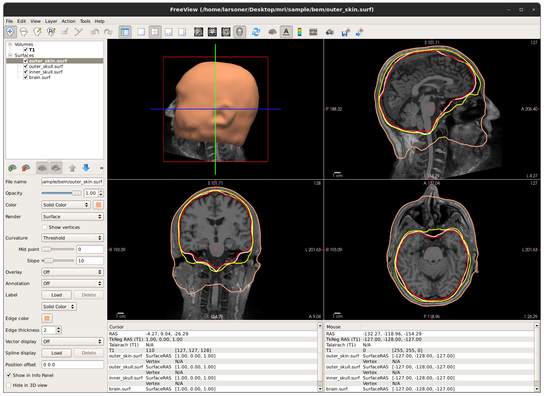Set main view to axial
Screen dimensions: 544x396
point(226,32)
